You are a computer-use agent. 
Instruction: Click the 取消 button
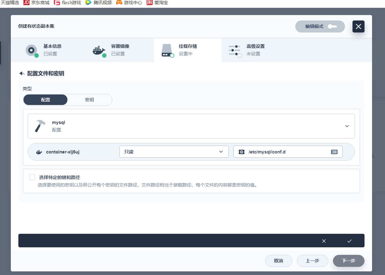278,261
